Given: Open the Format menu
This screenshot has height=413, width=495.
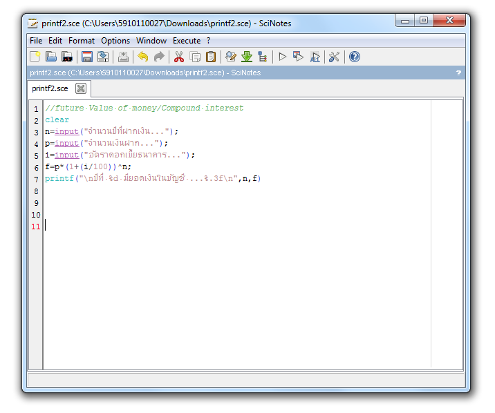Looking at the screenshot, I should coord(82,41).
